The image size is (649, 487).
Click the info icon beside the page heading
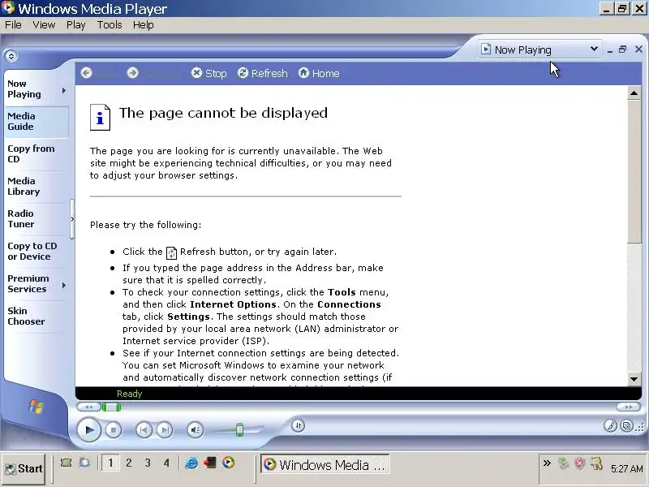[100, 117]
